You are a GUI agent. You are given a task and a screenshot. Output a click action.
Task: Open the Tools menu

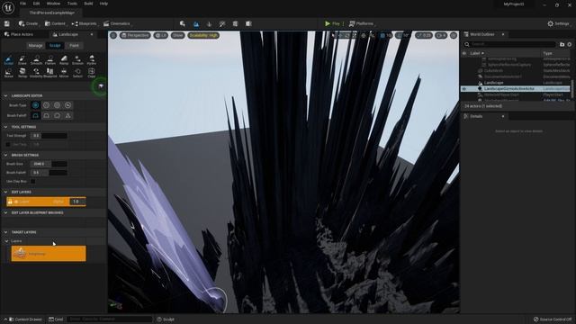point(72,4)
